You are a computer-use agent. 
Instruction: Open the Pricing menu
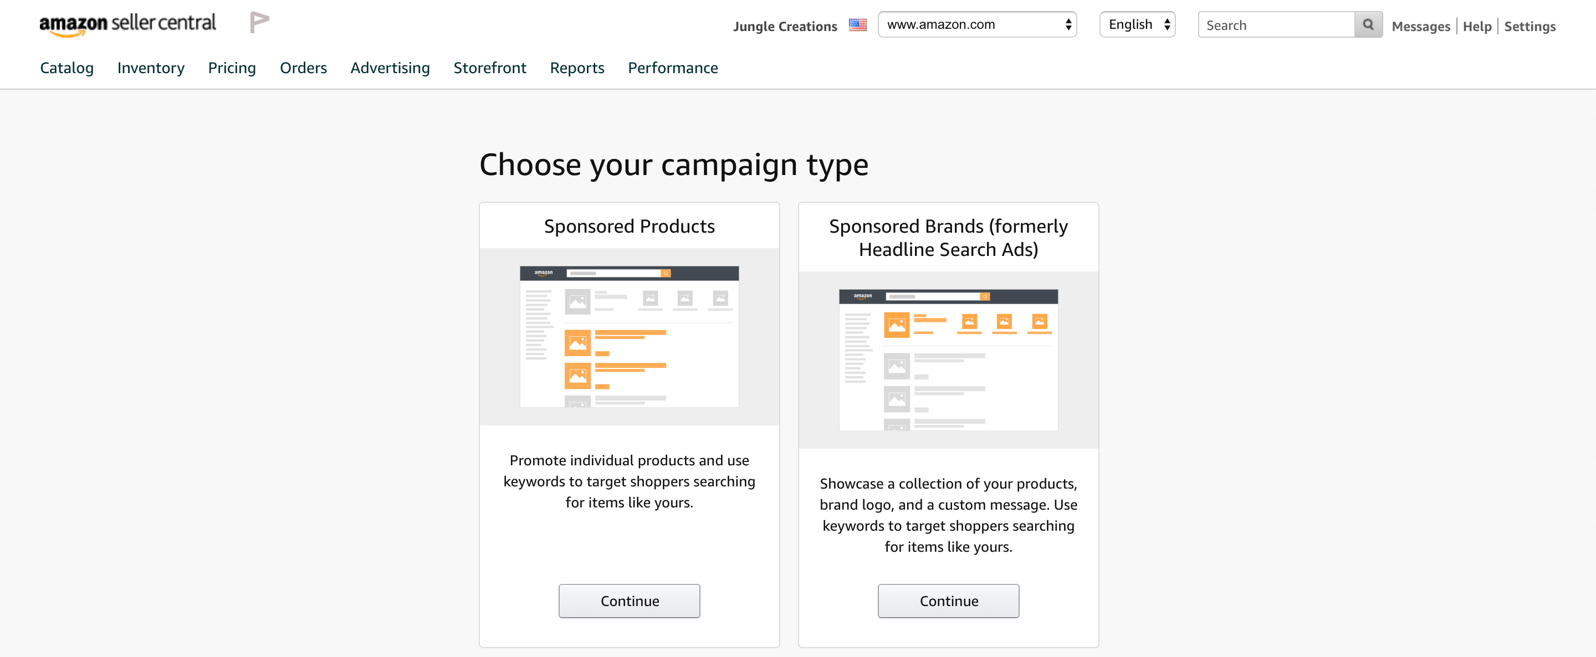[232, 68]
